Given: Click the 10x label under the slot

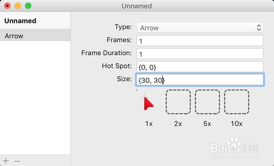Looking at the screenshot, I should [x=236, y=124].
